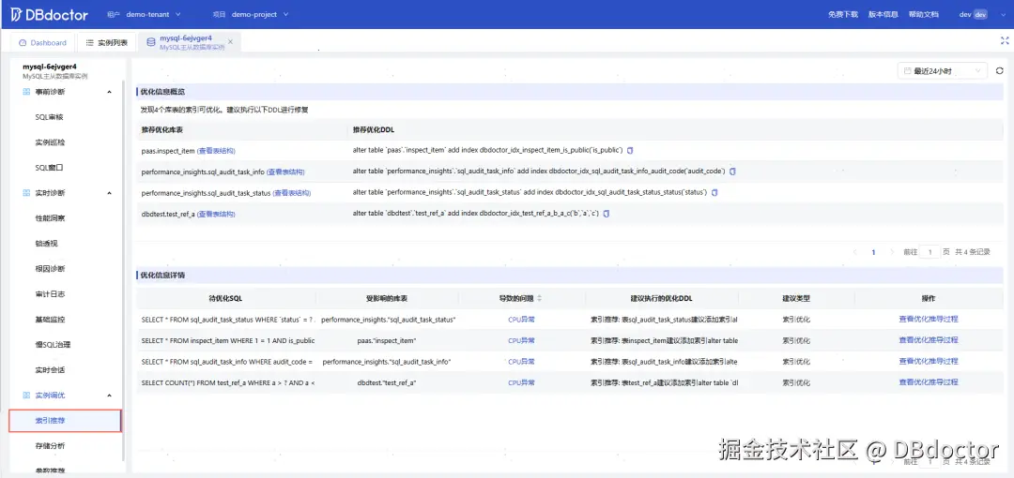Screen dimensions: 1014x478
Task: Switch to the 实例列表 tab
Action: click(107, 42)
